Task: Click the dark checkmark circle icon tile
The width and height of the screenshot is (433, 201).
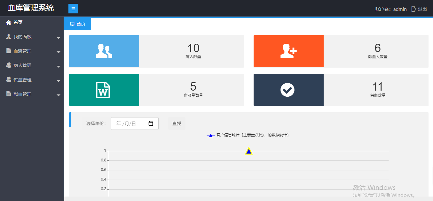Action: point(288,90)
